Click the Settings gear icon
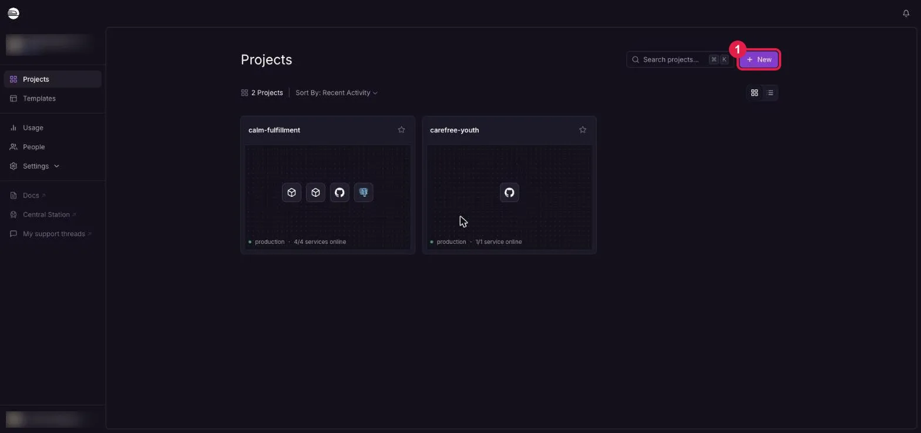The height and width of the screenshot is (433, 921). pos(14,166)
